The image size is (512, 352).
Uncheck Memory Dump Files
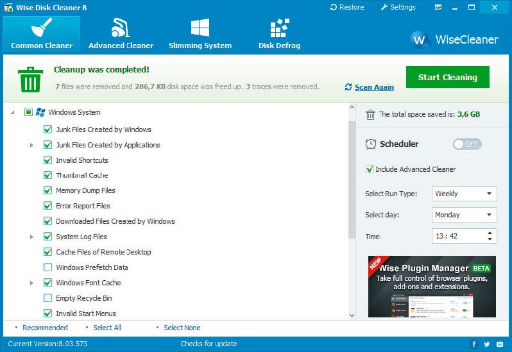[x=47, y=190]
